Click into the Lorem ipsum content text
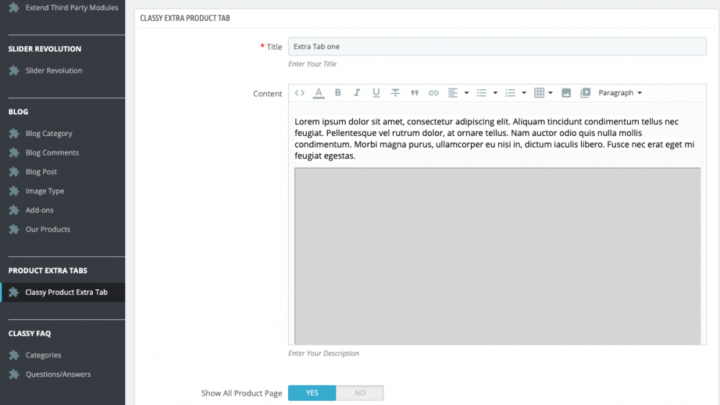The height and width of the screenshot is (405, 720). [x=495, y=139]
